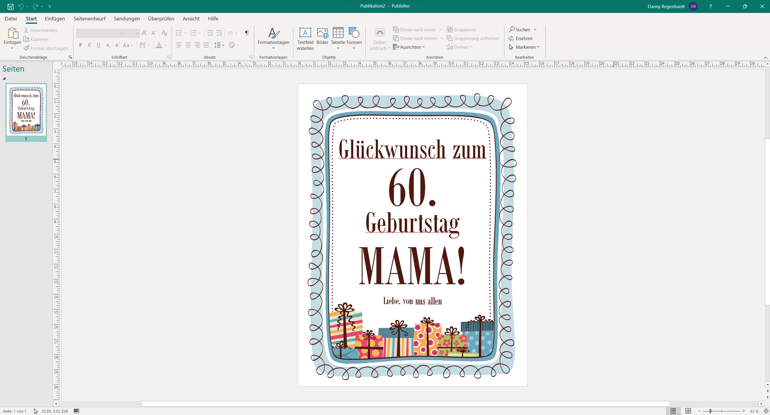The image size is (770, 415).
Task: Click the Save icon in quick access toolbar
Action: (11, 6)
